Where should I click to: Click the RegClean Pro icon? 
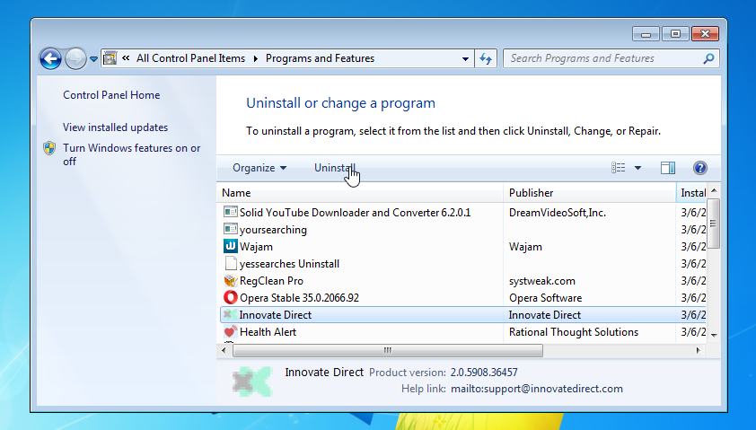tap(231, 281)
